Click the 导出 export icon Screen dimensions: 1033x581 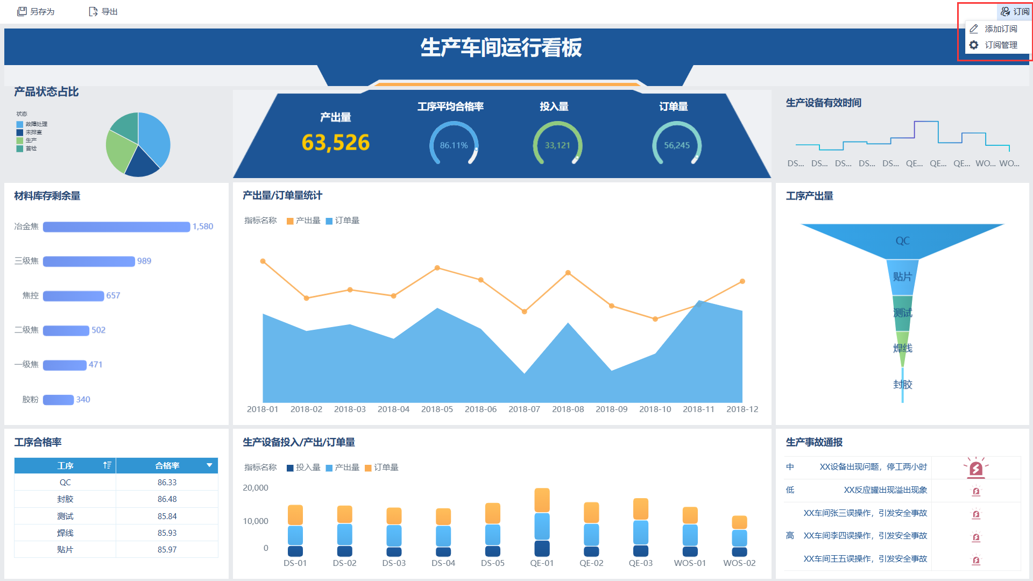93,11
